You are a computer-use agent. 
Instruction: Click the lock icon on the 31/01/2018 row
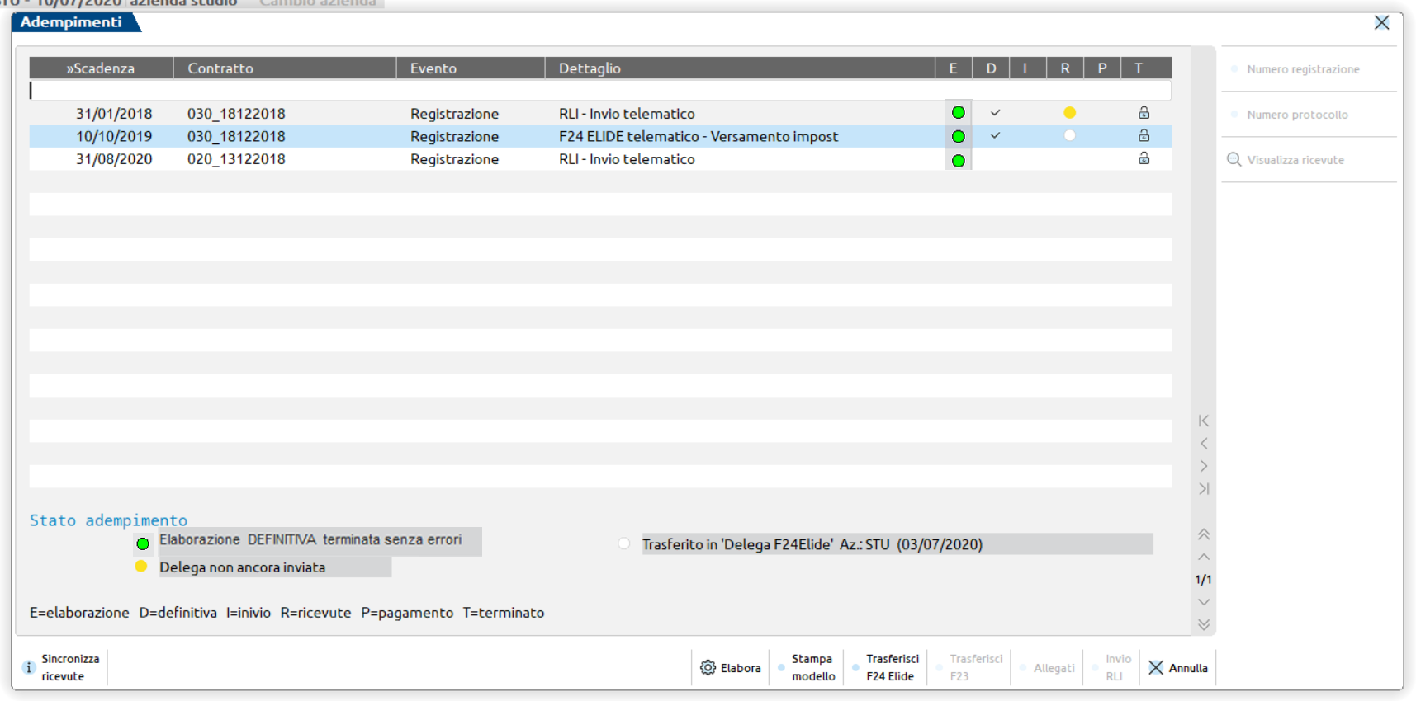1144,113
